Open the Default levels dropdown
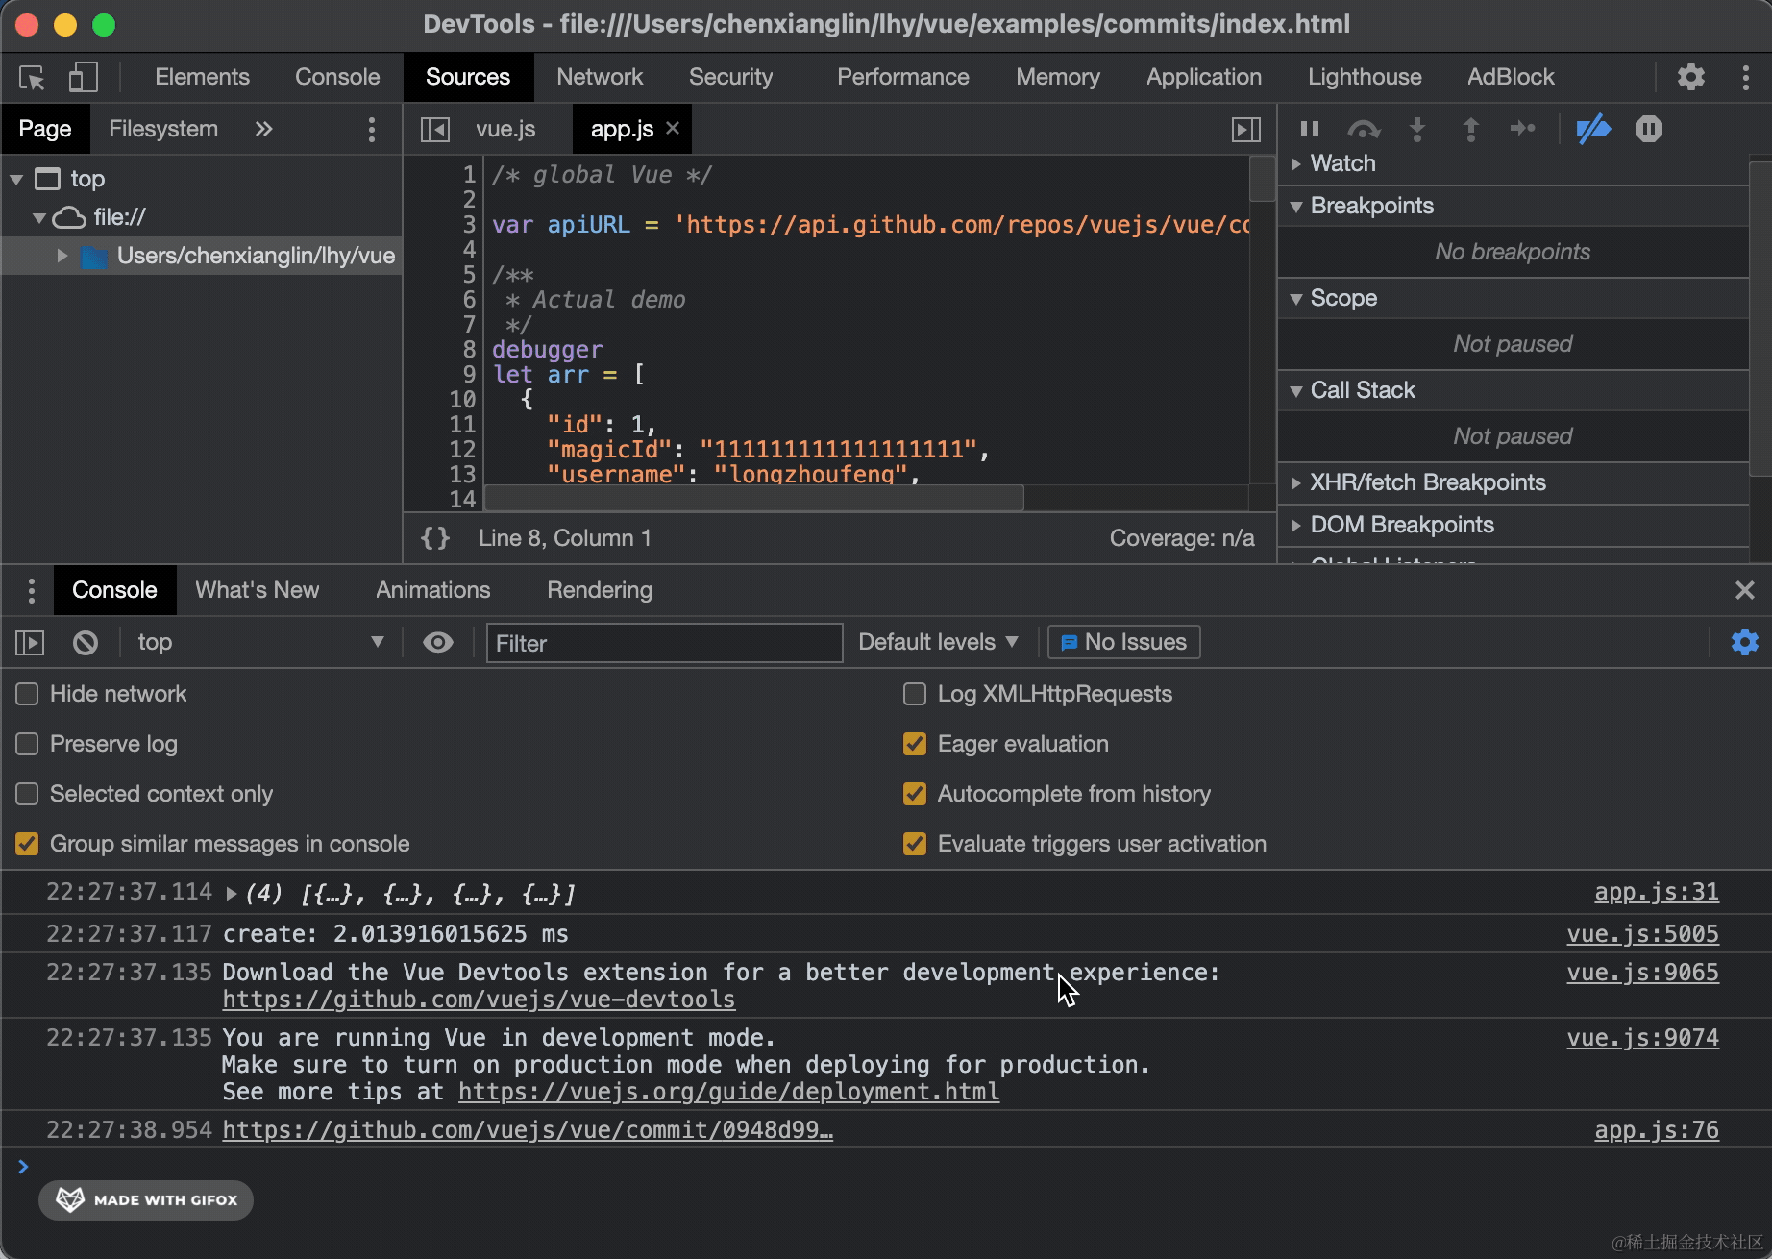Viewport: 1772px width, 1259px height. coord(937,642)
